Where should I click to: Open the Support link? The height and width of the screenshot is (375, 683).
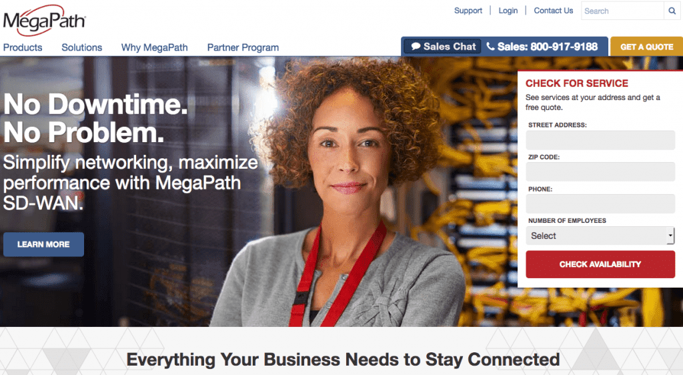coord(468,11)
